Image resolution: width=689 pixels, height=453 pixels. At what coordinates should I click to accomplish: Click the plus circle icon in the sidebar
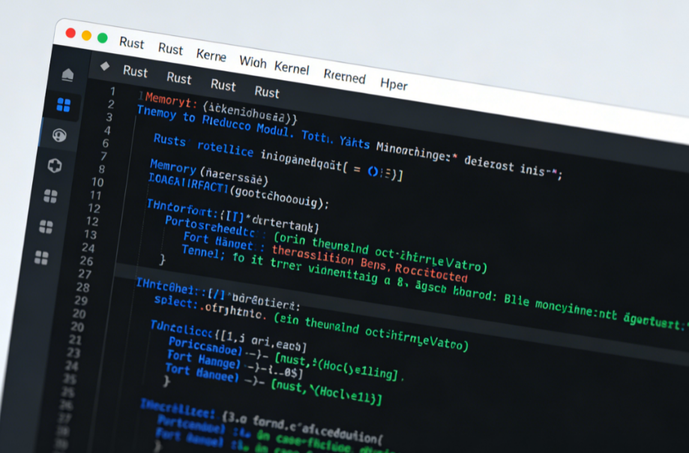(x=55, y=166)
